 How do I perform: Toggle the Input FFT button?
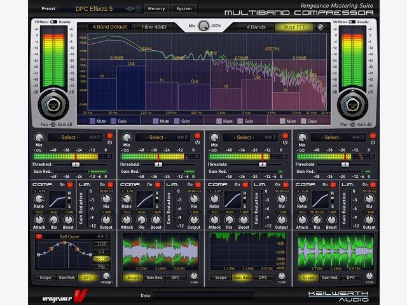pos(294,27)
